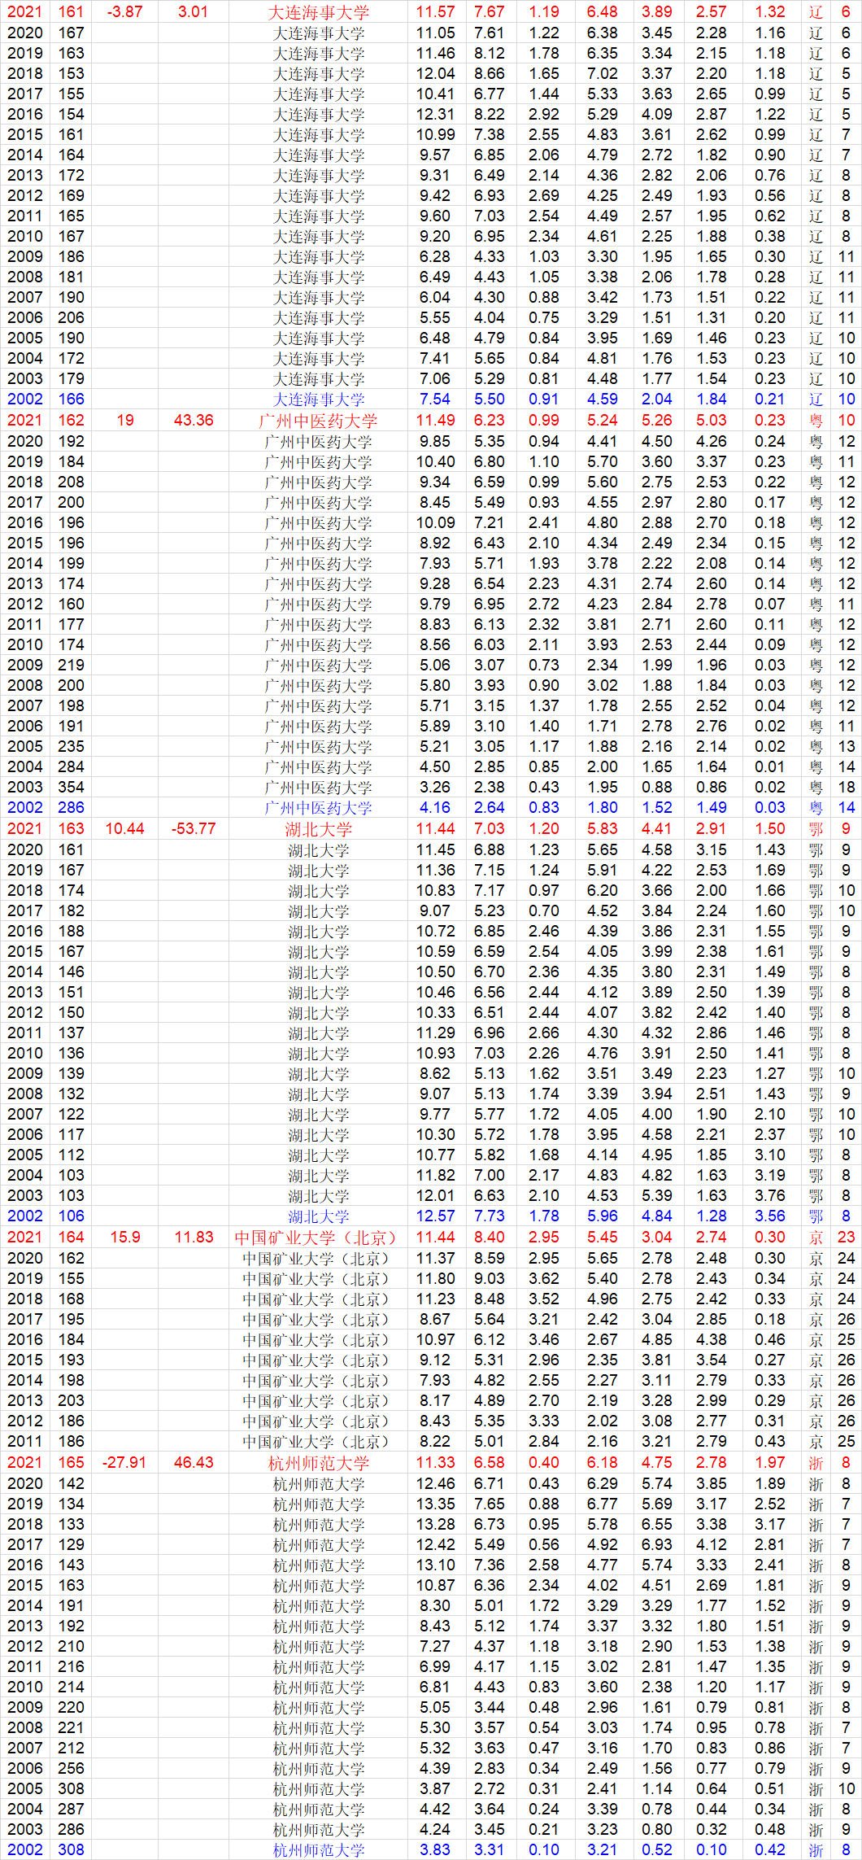Click value 19 in 广州中医药大学 2021 row
Viewport: 862px width, 1860px height.
[125, 421]
